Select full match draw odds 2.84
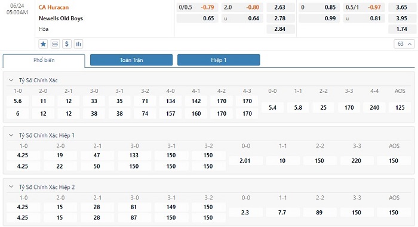 tap(280, 29)
